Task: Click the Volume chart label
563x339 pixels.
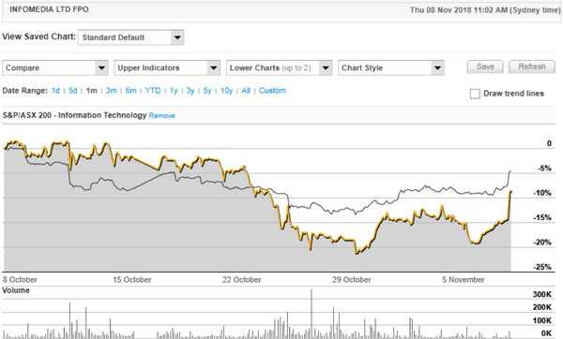Action: click(x=16, y=290)
